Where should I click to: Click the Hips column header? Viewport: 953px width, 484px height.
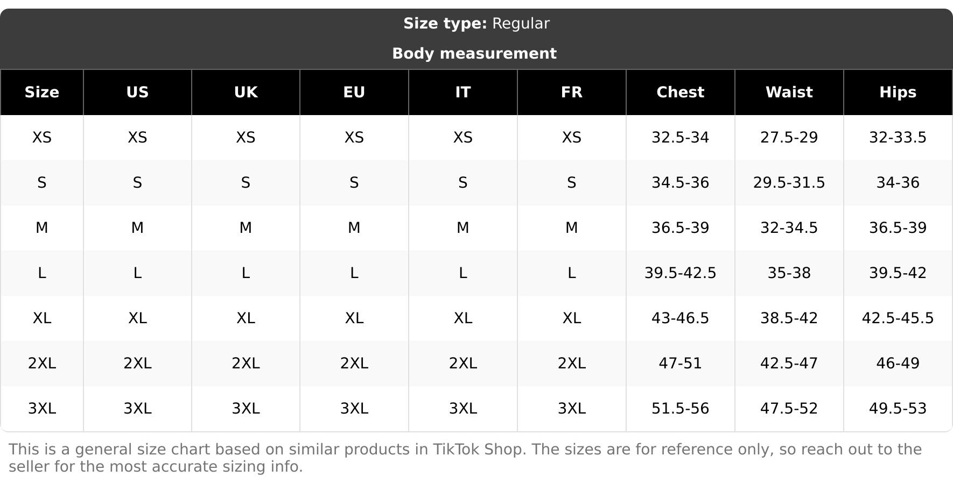coord(898,92)
